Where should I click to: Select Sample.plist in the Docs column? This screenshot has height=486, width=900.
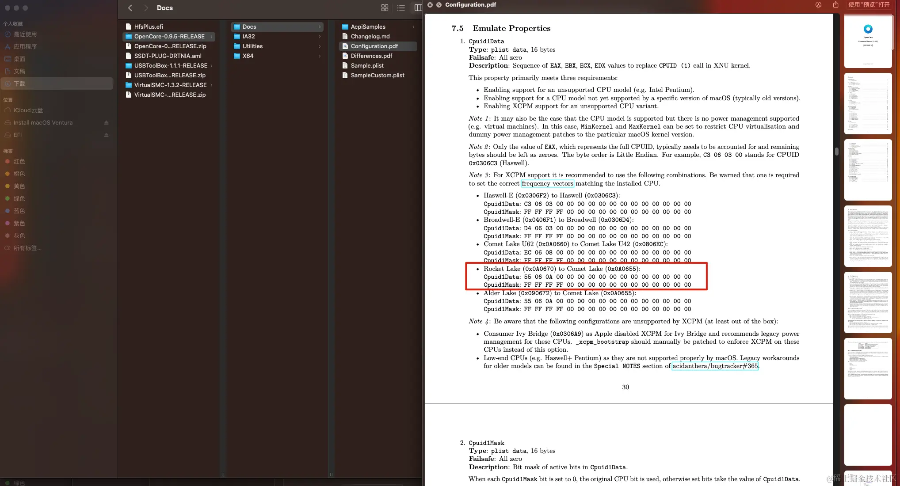367,66
